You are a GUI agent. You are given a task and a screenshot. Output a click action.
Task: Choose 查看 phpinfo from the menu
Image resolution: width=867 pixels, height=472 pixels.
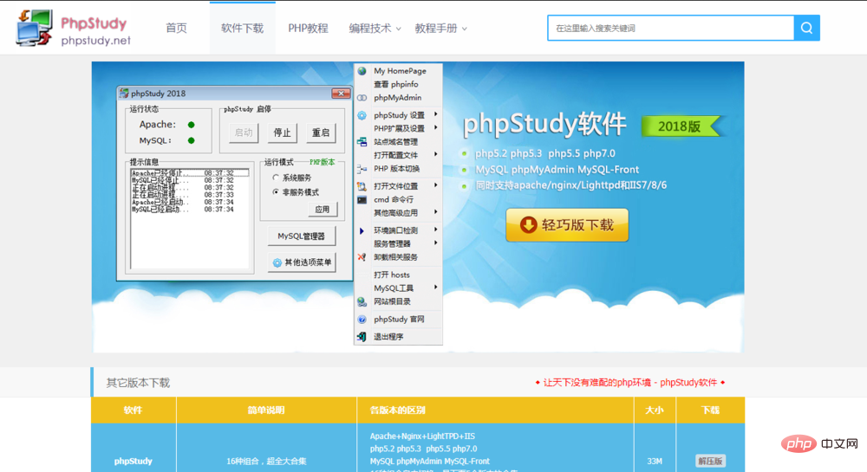pyautogui.click(x=396, y=85)
